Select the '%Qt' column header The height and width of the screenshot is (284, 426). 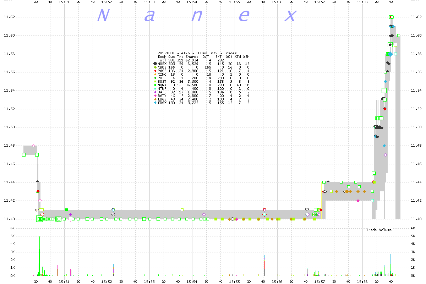[x=229, y=56]
